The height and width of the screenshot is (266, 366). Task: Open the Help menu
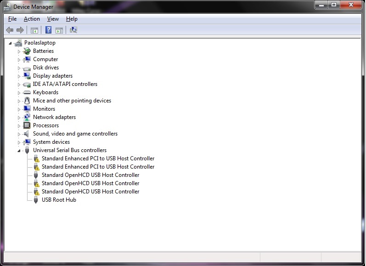click(x=72, y=19)
